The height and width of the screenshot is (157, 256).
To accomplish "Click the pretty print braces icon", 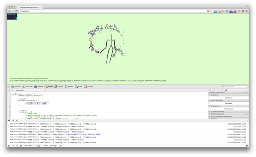I will (x=13, y=121).
